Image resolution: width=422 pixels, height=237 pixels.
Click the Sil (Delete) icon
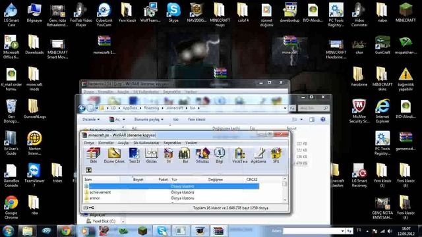(169, 155)
